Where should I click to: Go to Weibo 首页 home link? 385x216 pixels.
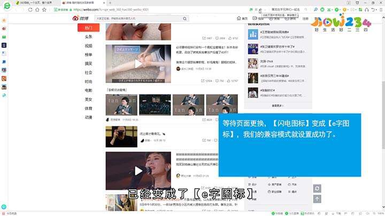pyautogui.click(x=242, y=18)
